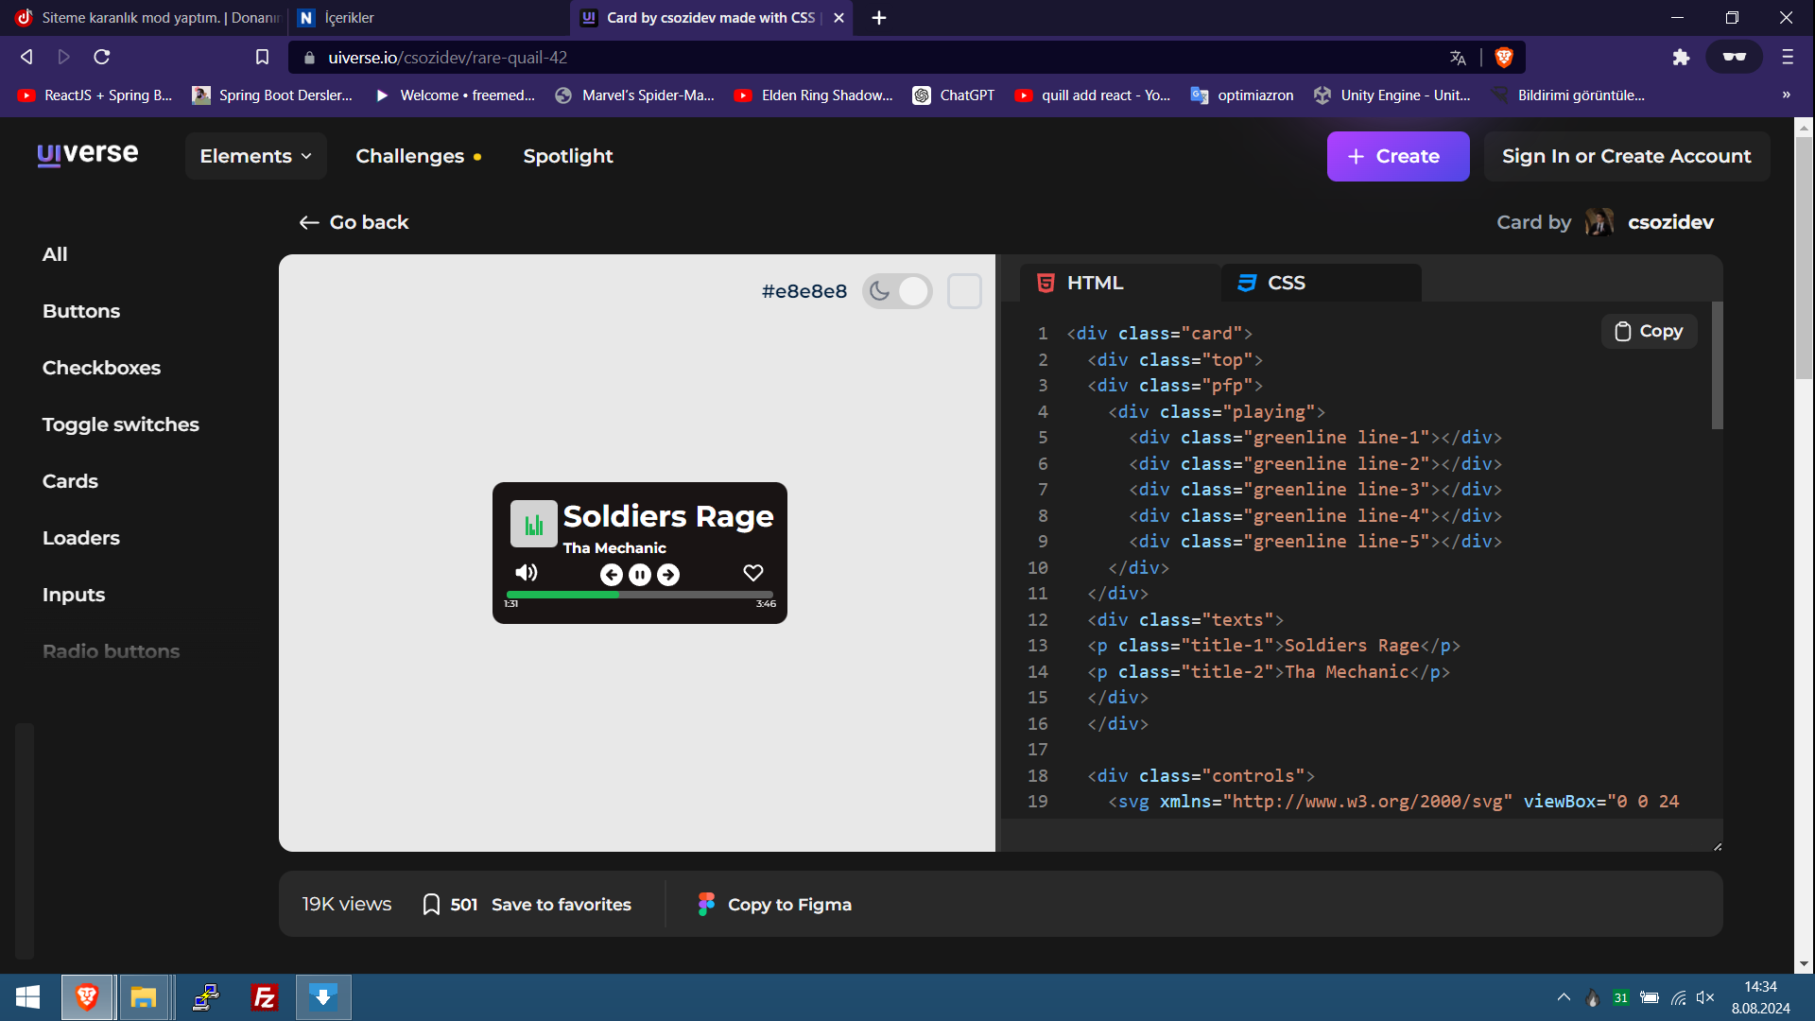This screenshot has width=1815, height=1021.
Task: Open the page translate icon
Action: pyautogui.click(x=1458, y=58)
